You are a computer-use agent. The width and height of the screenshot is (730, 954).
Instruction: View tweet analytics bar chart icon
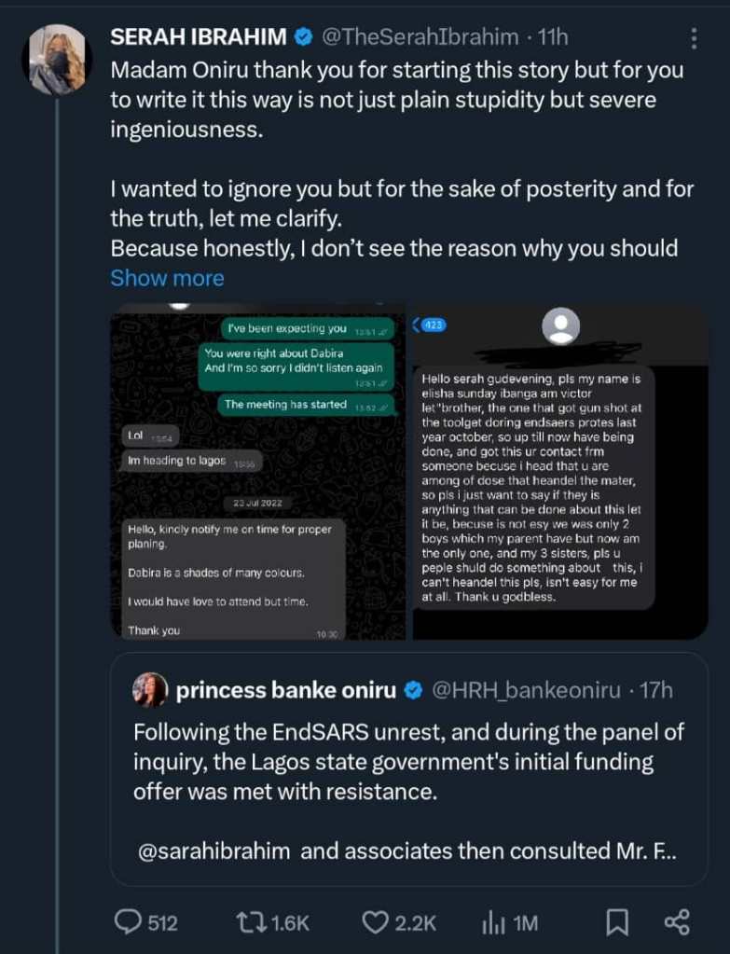(x=492, y=922)
